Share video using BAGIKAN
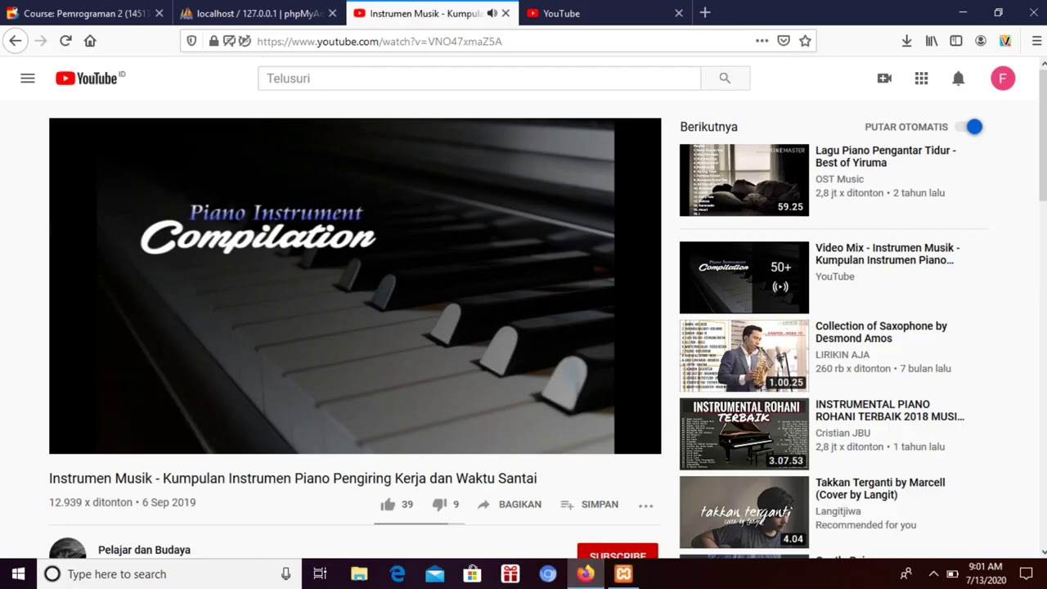The height and width of the screenshot is (589, 1047). coord(509,505)
